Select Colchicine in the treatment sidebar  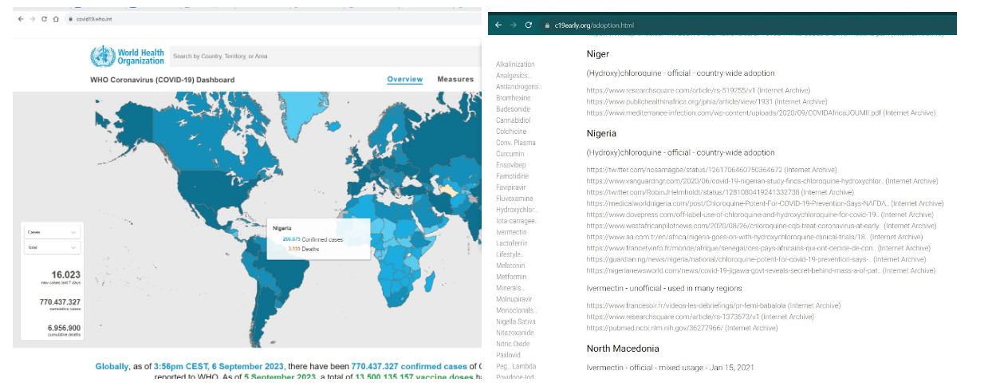point(511,132)
